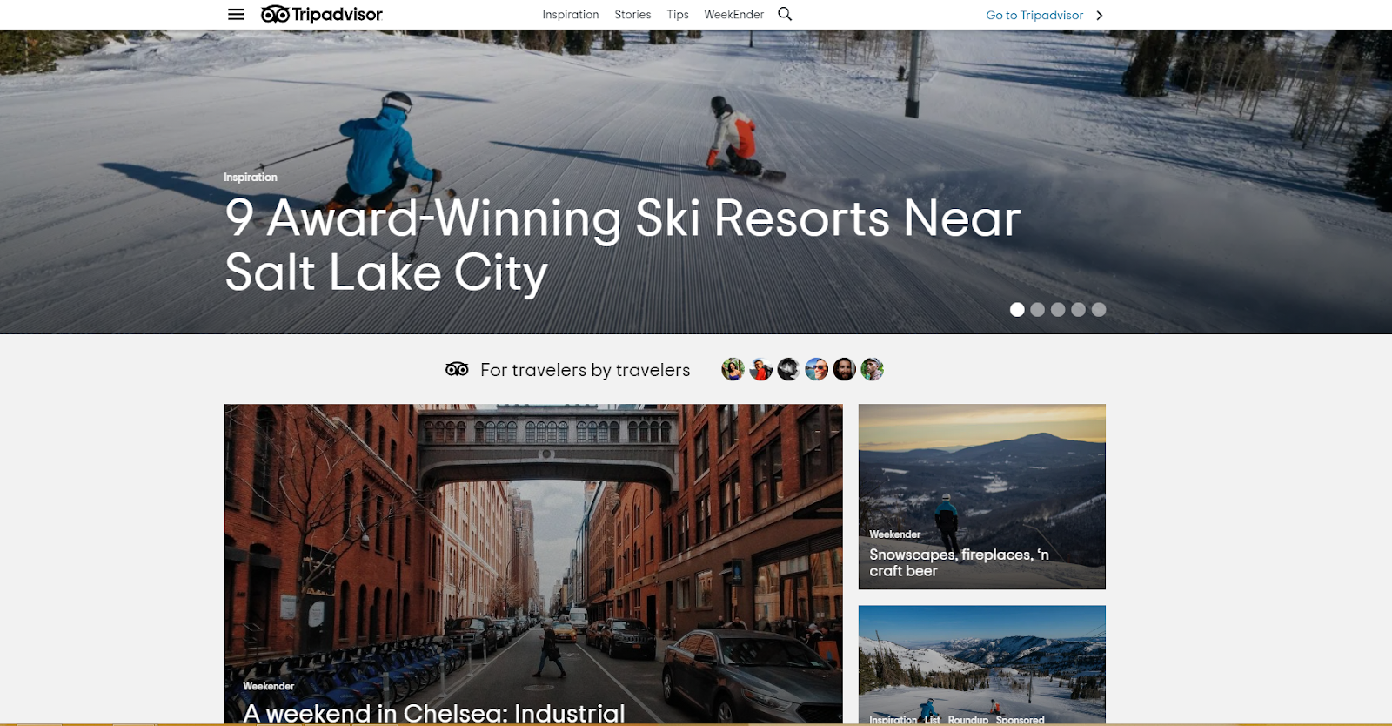Select the first carousel dot
Screen dimensions: 1392x726
click(x=1017, y=309)
